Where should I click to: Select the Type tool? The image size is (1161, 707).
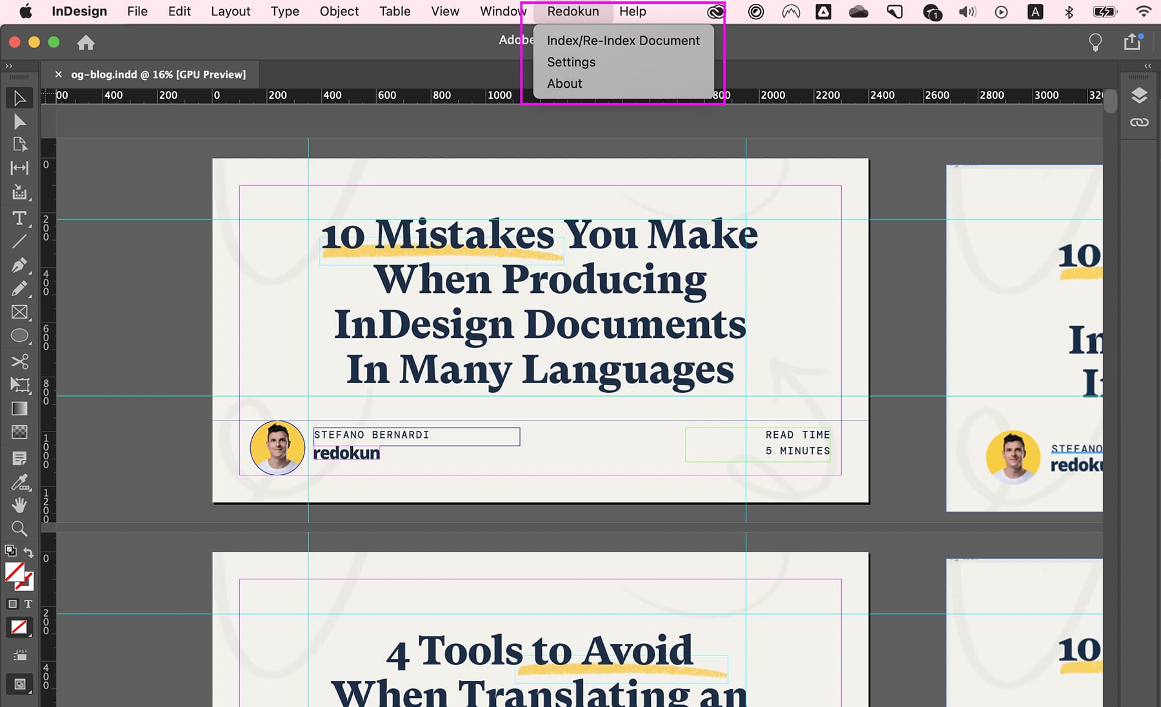coord(19,219)
